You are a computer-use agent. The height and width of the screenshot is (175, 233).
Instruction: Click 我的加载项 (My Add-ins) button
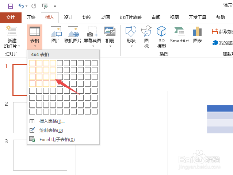pos(222,43)
